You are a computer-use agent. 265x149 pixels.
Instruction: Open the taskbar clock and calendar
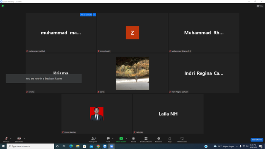pos(253,146)
